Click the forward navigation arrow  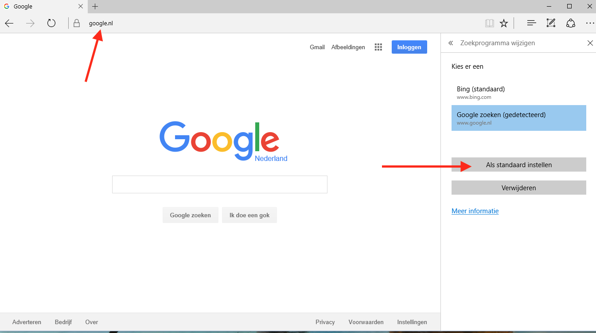30,24
